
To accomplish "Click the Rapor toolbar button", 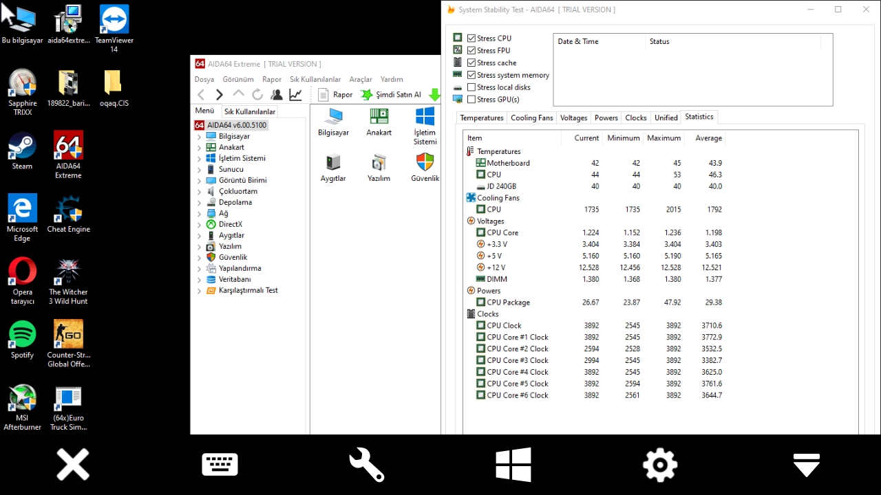I will [x=335, y=95].
